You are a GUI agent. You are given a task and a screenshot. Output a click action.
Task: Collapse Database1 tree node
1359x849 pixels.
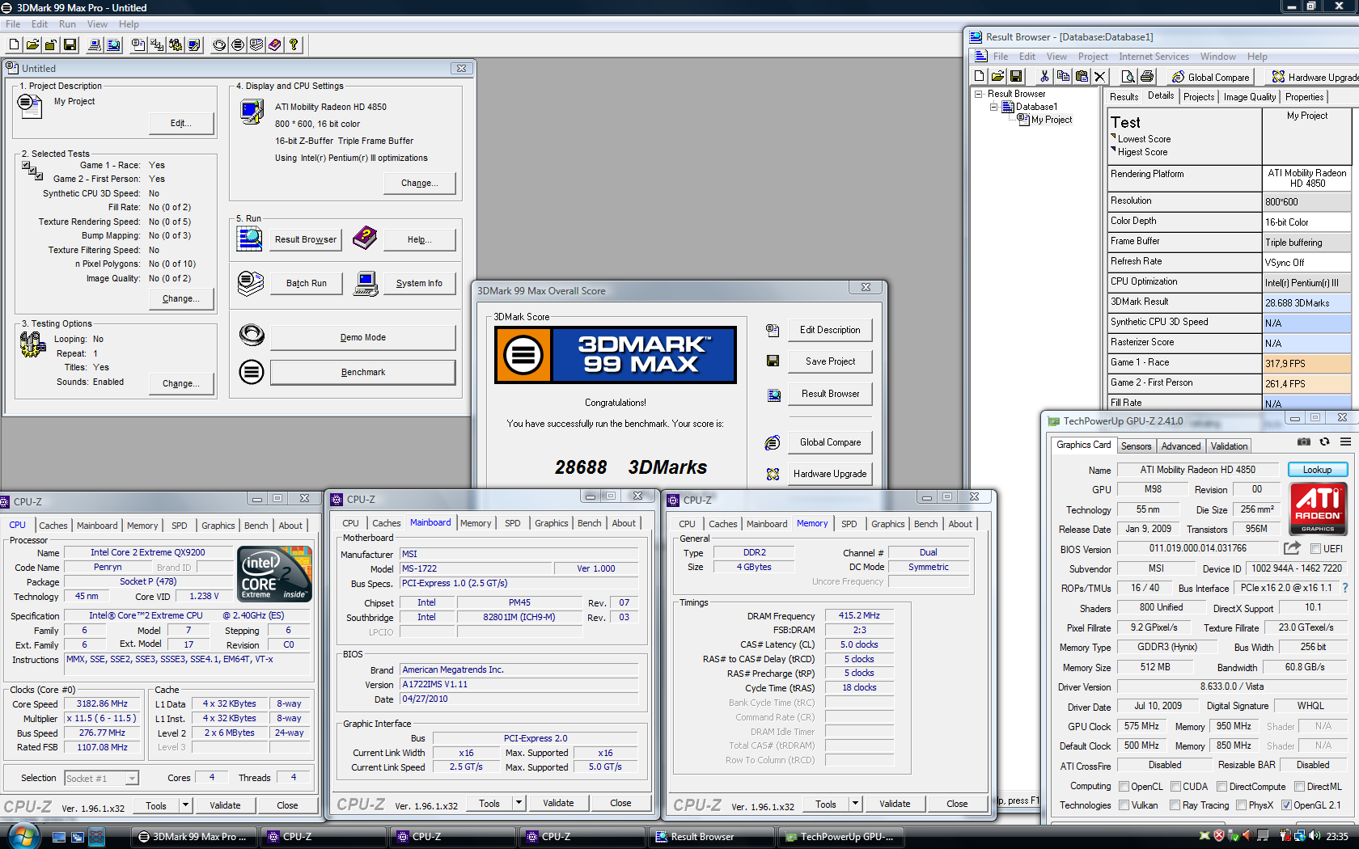pyautogui.click(x=993, y=107)
